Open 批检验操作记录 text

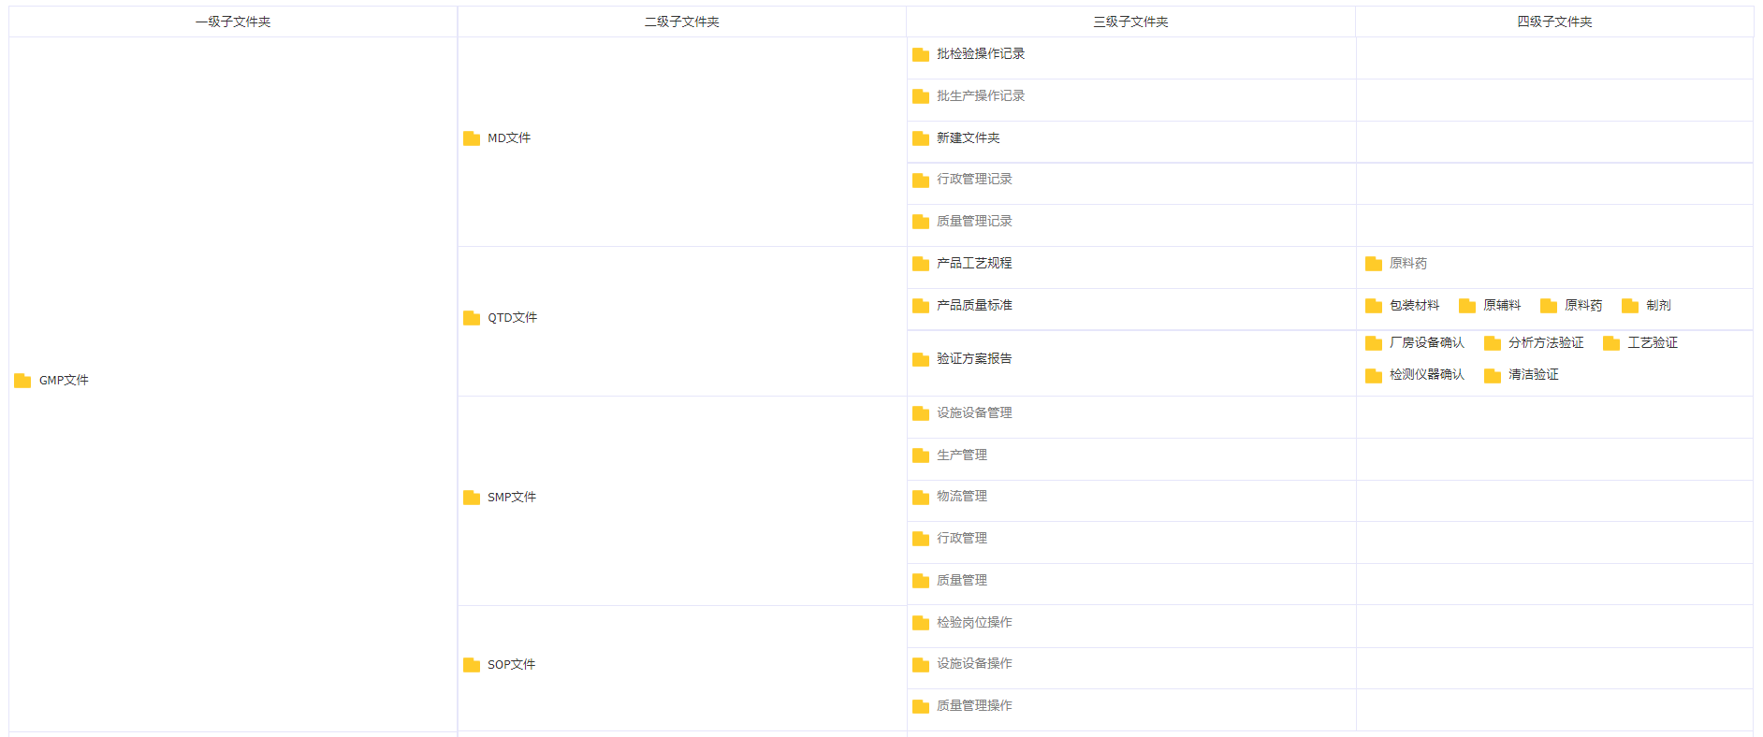(x=981, y=53)
